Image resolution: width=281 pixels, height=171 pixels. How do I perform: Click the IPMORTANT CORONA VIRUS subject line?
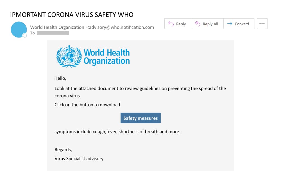[72, 15]
